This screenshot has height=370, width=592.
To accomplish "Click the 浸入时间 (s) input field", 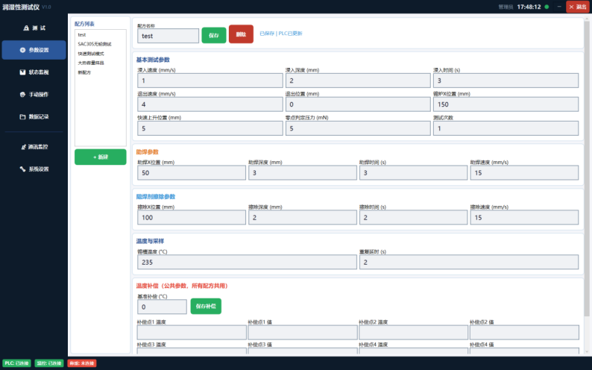I will click(506, 81).
